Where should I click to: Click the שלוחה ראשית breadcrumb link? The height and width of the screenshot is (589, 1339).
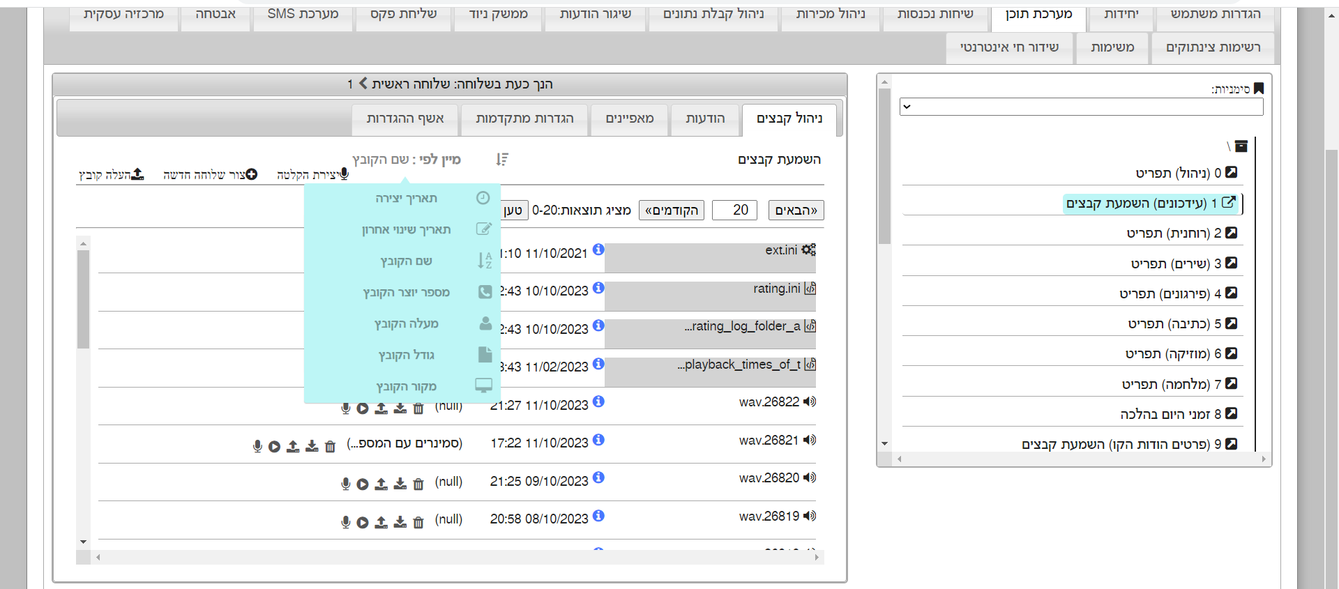(411, 84)
